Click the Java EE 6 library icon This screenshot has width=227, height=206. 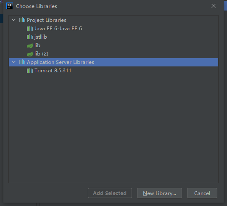pos(30,28)
